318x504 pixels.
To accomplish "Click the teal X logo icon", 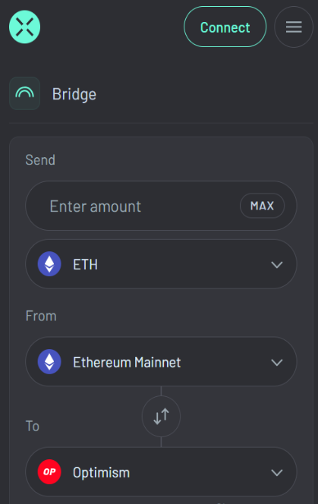I will click(25, 27).
